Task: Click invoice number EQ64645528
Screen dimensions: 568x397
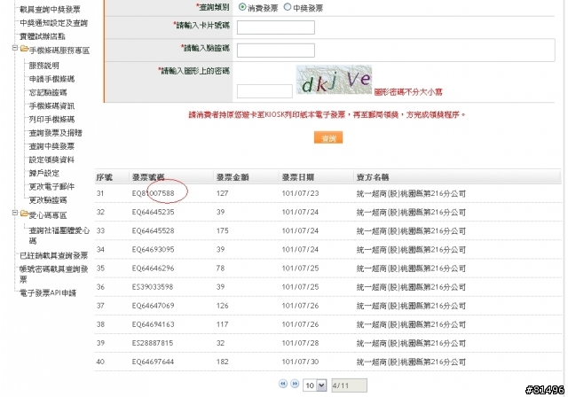Action: click(x=153, y=230)
